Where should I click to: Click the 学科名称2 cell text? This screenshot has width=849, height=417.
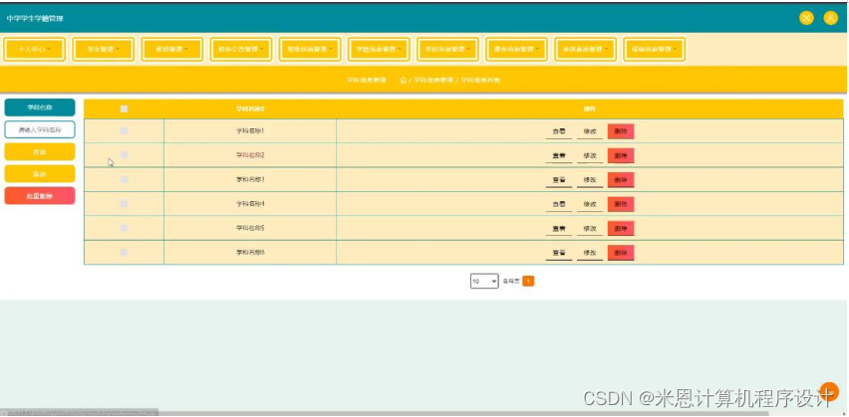250,156
